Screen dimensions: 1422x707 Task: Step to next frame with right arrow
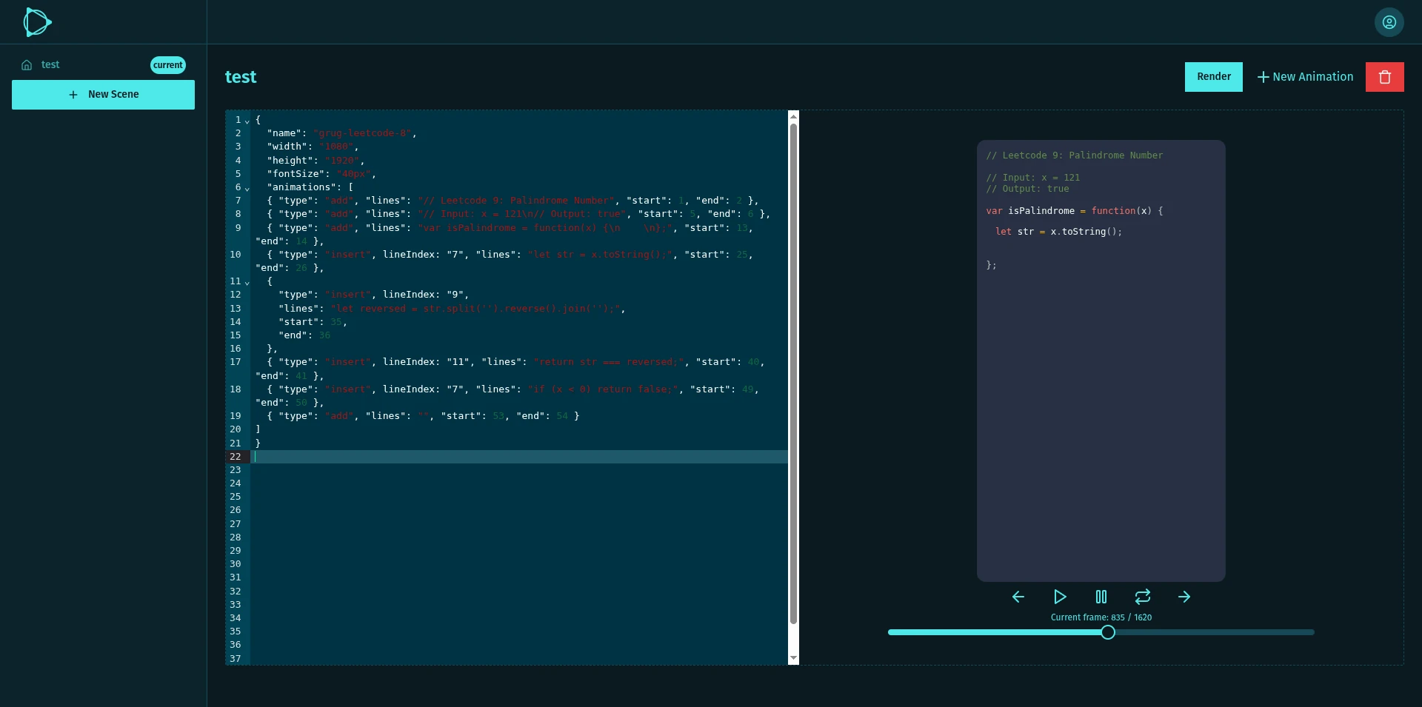pos(1184,597)
